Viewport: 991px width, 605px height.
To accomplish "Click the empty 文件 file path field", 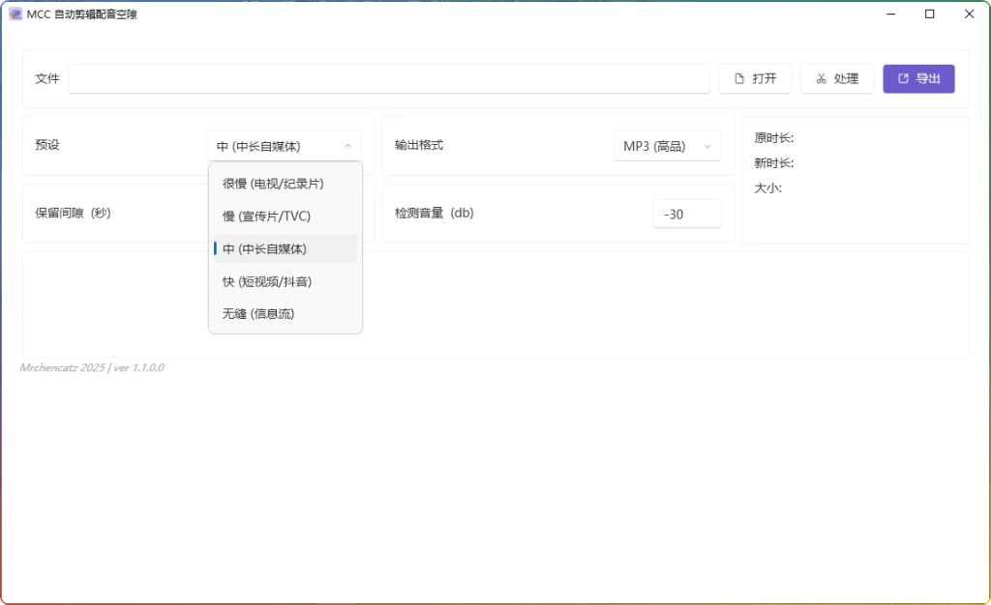I will pos(387,78).
